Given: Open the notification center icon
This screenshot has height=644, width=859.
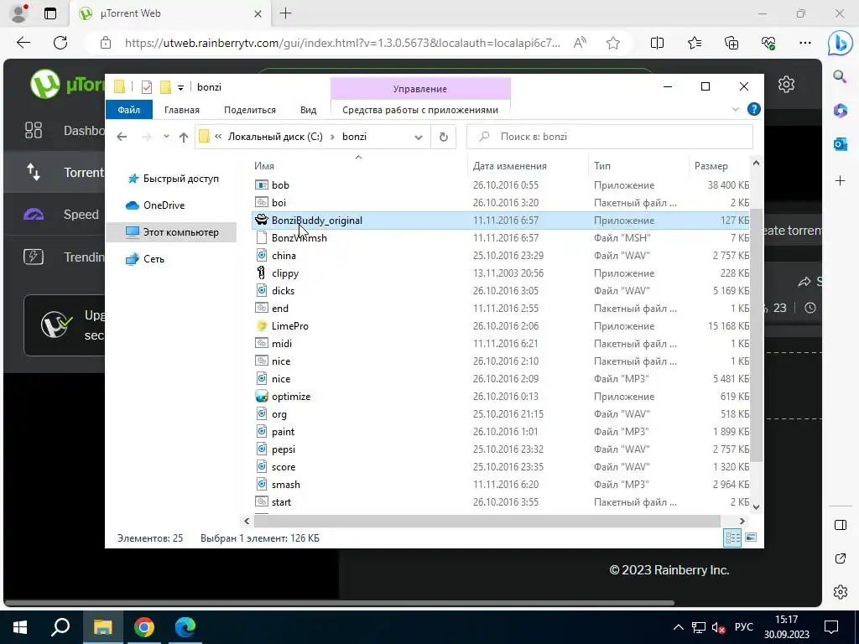Looking at the screenshot, I should click(x=831, y=627).
